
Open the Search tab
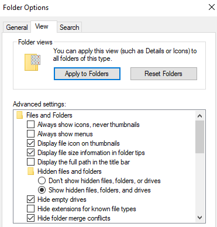pyautogui.click(x=70, y=27)
